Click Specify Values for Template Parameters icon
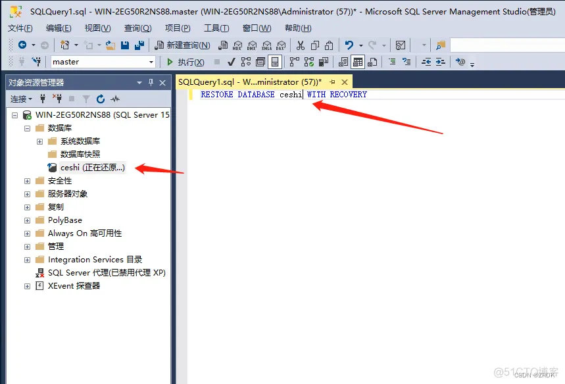This screenshot has height=384, width=565. click(460, 62)
